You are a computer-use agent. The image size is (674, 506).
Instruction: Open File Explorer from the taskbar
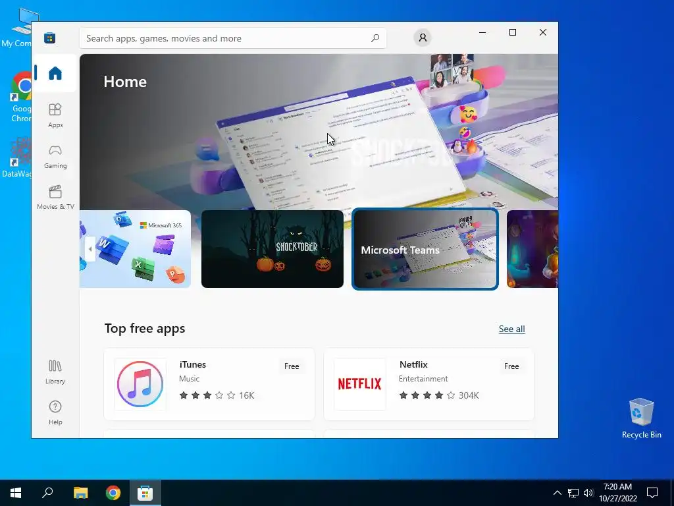[x=80, y=493]
